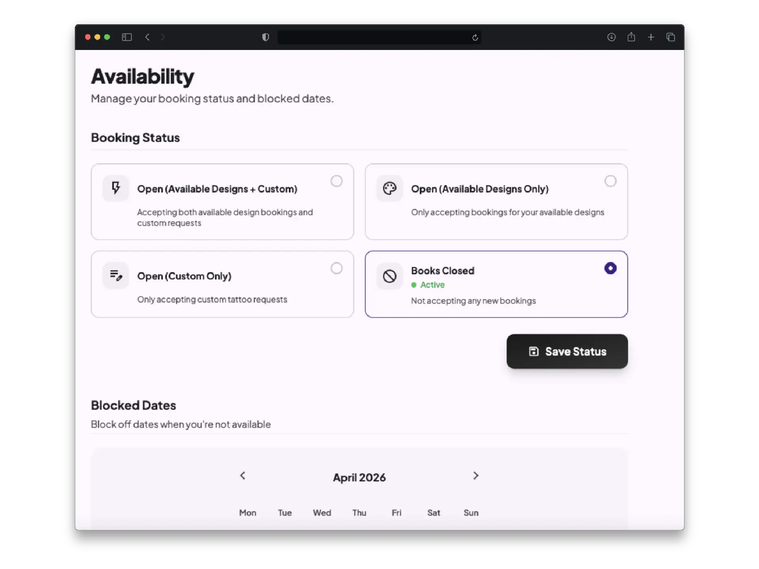
Task: Click the Open (Available Designs Only) title
Action: click(480, 189)
